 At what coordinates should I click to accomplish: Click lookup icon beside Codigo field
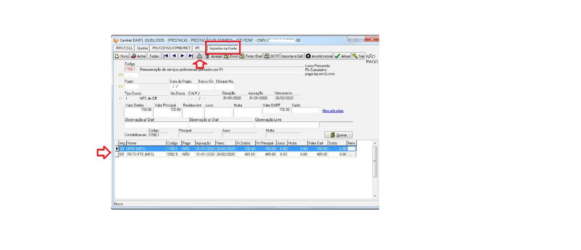pos(121,75)
